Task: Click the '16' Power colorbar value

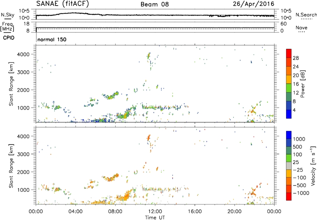Action: tap(296, 84)
